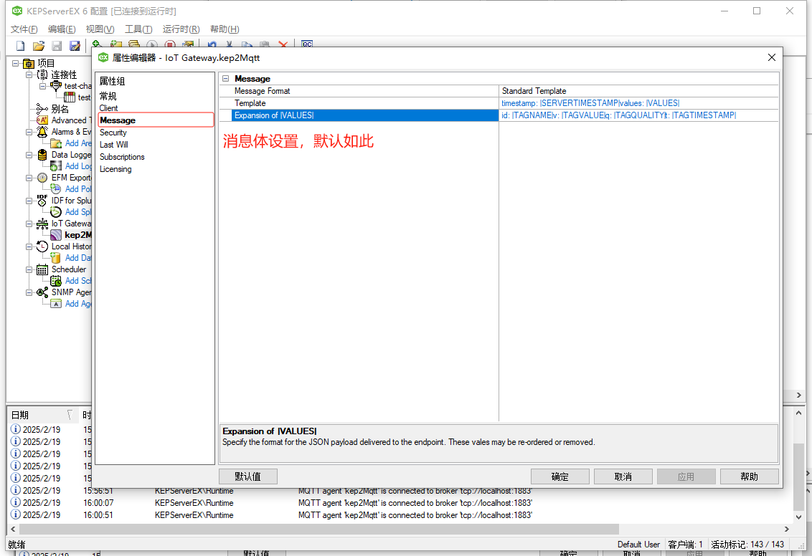Click the Add Area folder icon
The width and height of the screenshot is (812, 556).
coord(56,143)
